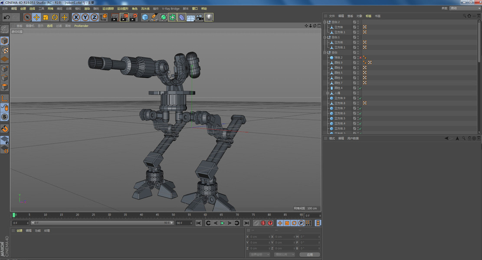Click Make Editable icon in left sidebar

pyautogui.click(x=4, y=29)
